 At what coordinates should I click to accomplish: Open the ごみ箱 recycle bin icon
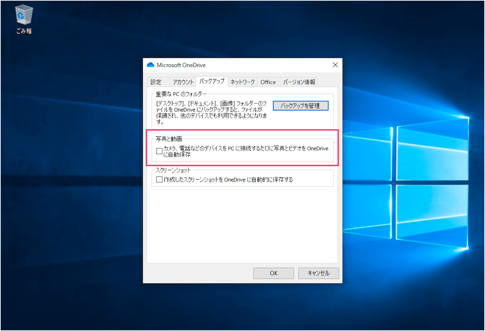24,20
